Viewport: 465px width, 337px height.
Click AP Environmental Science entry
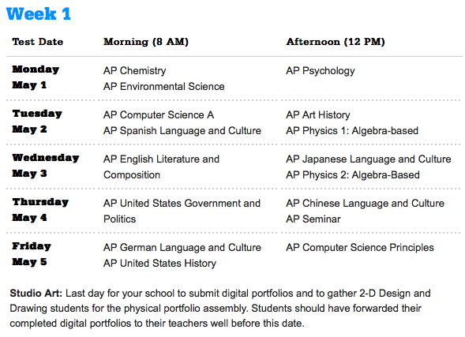(x=164, y=87)
